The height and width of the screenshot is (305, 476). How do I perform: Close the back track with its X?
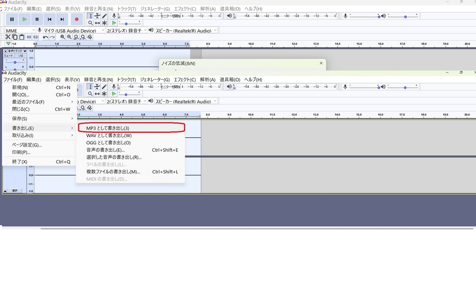tap(5, 51)
